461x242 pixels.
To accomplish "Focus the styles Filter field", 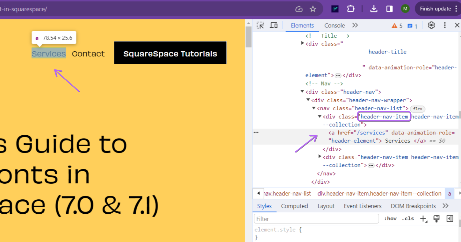I will 316,219.
